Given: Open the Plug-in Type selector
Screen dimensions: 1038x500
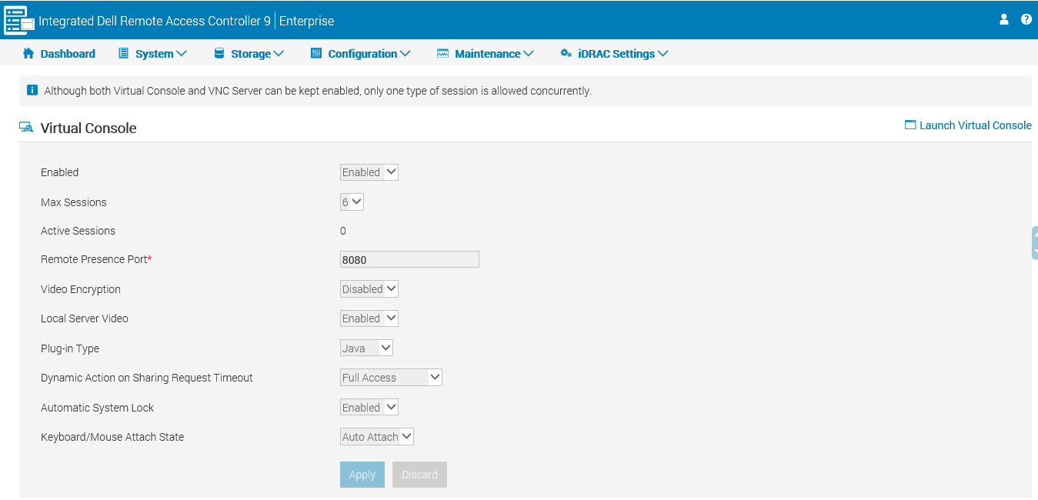Looking at the screenshot, I should pos(366,347).
